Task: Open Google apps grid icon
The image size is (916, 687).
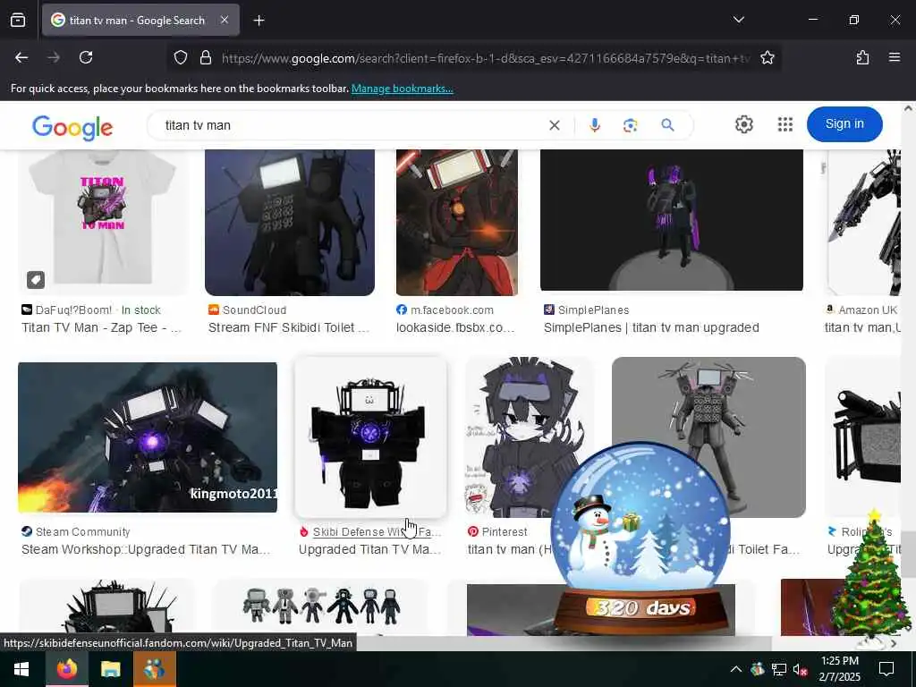Action: coord(785,124)
